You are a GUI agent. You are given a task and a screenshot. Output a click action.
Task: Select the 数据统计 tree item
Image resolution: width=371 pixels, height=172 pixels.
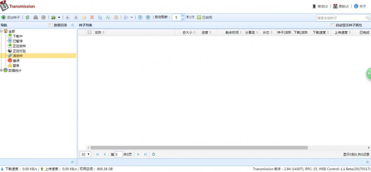[15, 71]
